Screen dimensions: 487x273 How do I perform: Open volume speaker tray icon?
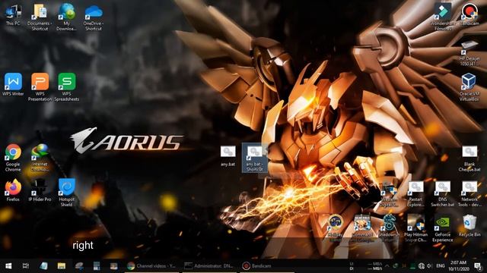click(429, 266)
